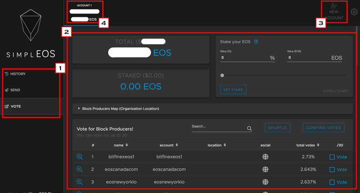Open bitfinexeos1 website globe icon
The height and width of the screenshot is (193, 360).
[265, 157]
